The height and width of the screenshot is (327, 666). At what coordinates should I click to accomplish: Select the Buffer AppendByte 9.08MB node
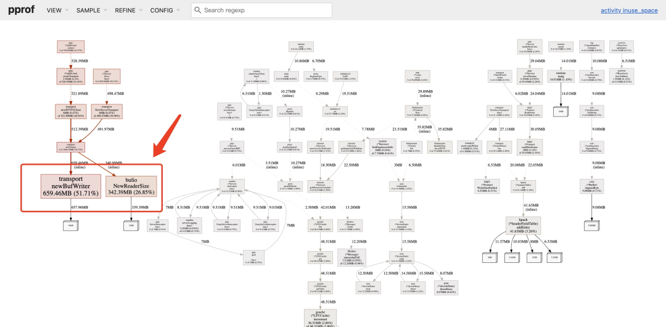click(591, 186)
